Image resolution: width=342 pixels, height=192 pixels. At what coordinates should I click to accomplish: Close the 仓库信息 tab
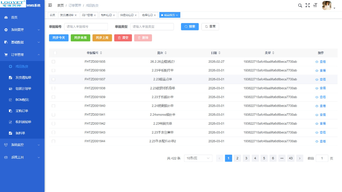[x=154, y=15]
